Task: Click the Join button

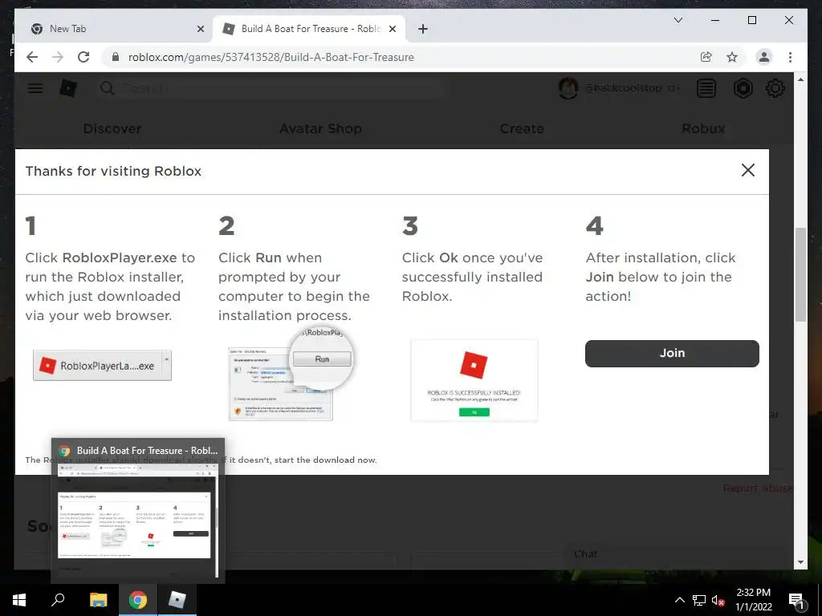Action: pos(672,353)
